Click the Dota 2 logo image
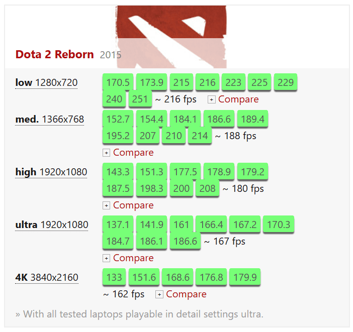This screenshot has width=353, height=332. tap(171, 37)
